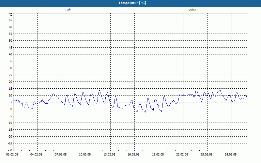Click the °C axis unit label
The width and height of the screenshot is (261, 163).
click(x=10, y=15)
